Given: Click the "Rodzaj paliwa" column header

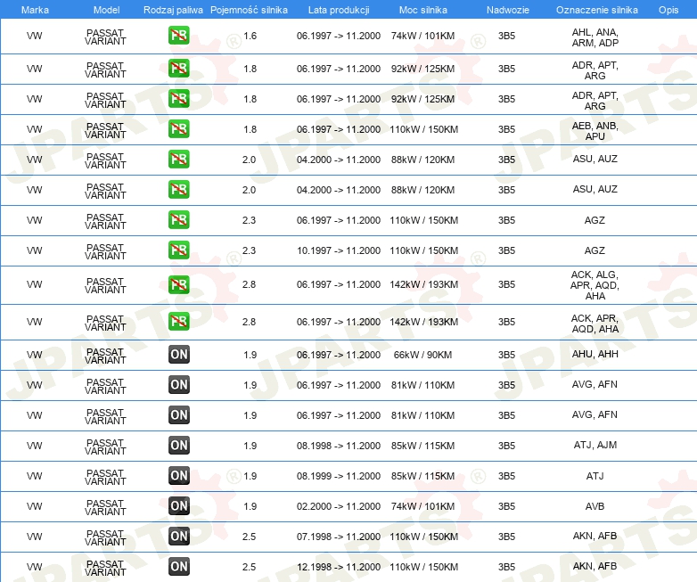Looking at the screenshot, I should [173, 10].
